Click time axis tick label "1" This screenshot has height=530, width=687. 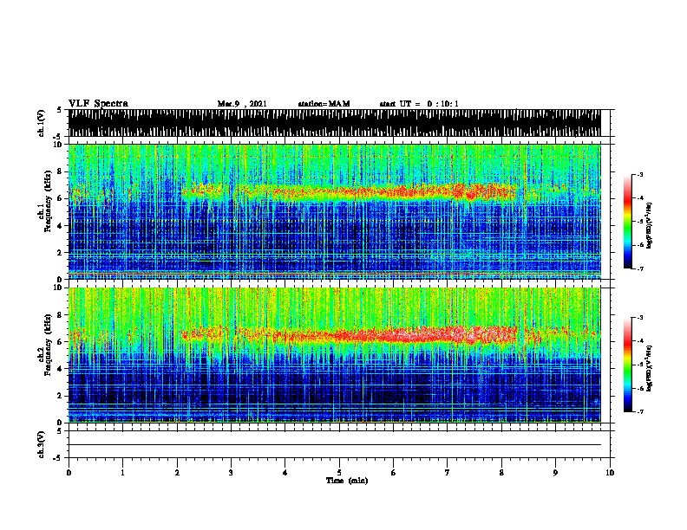tap(122, 473)
